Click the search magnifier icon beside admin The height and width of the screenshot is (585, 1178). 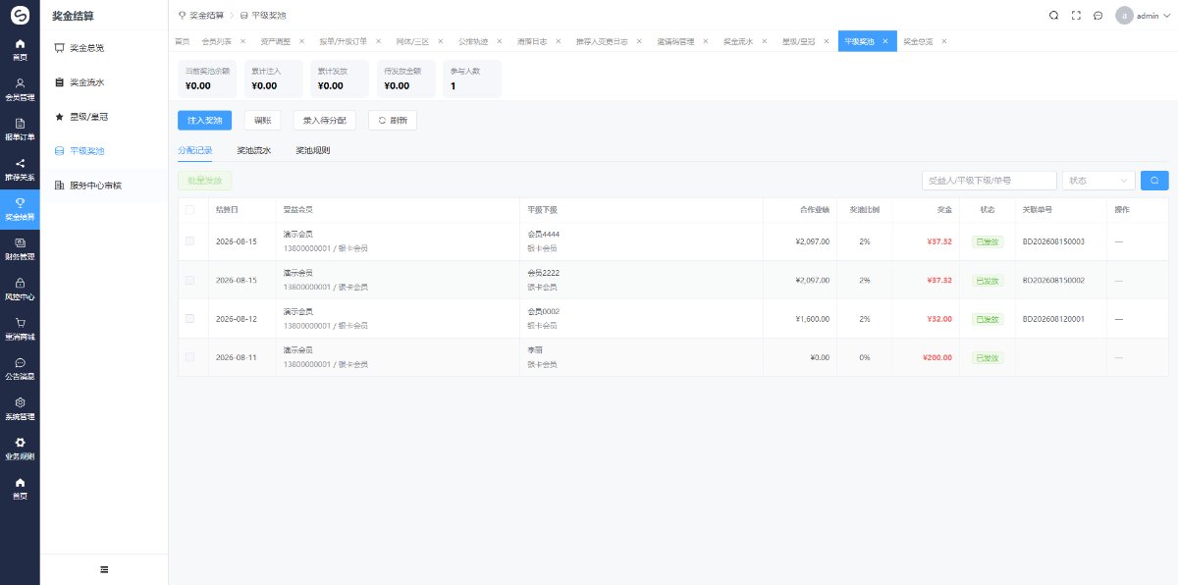coord(1053,16)
